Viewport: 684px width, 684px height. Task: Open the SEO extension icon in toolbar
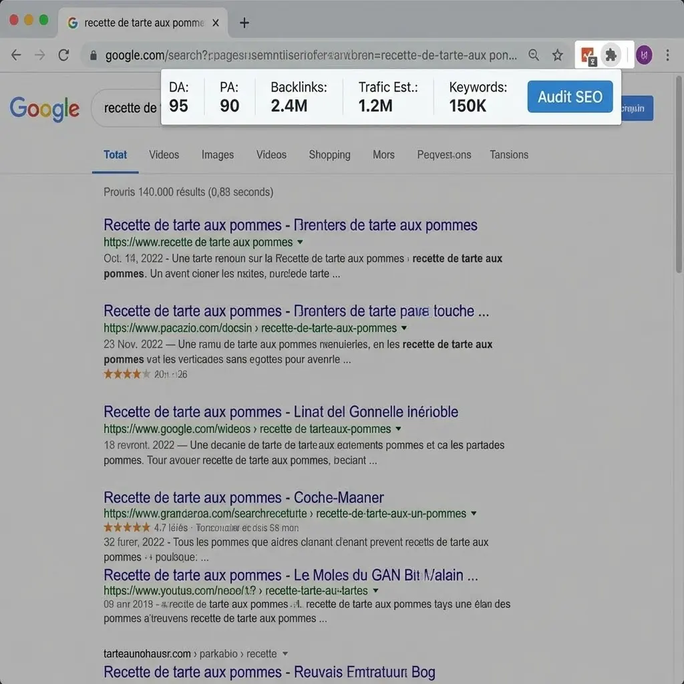588,55
